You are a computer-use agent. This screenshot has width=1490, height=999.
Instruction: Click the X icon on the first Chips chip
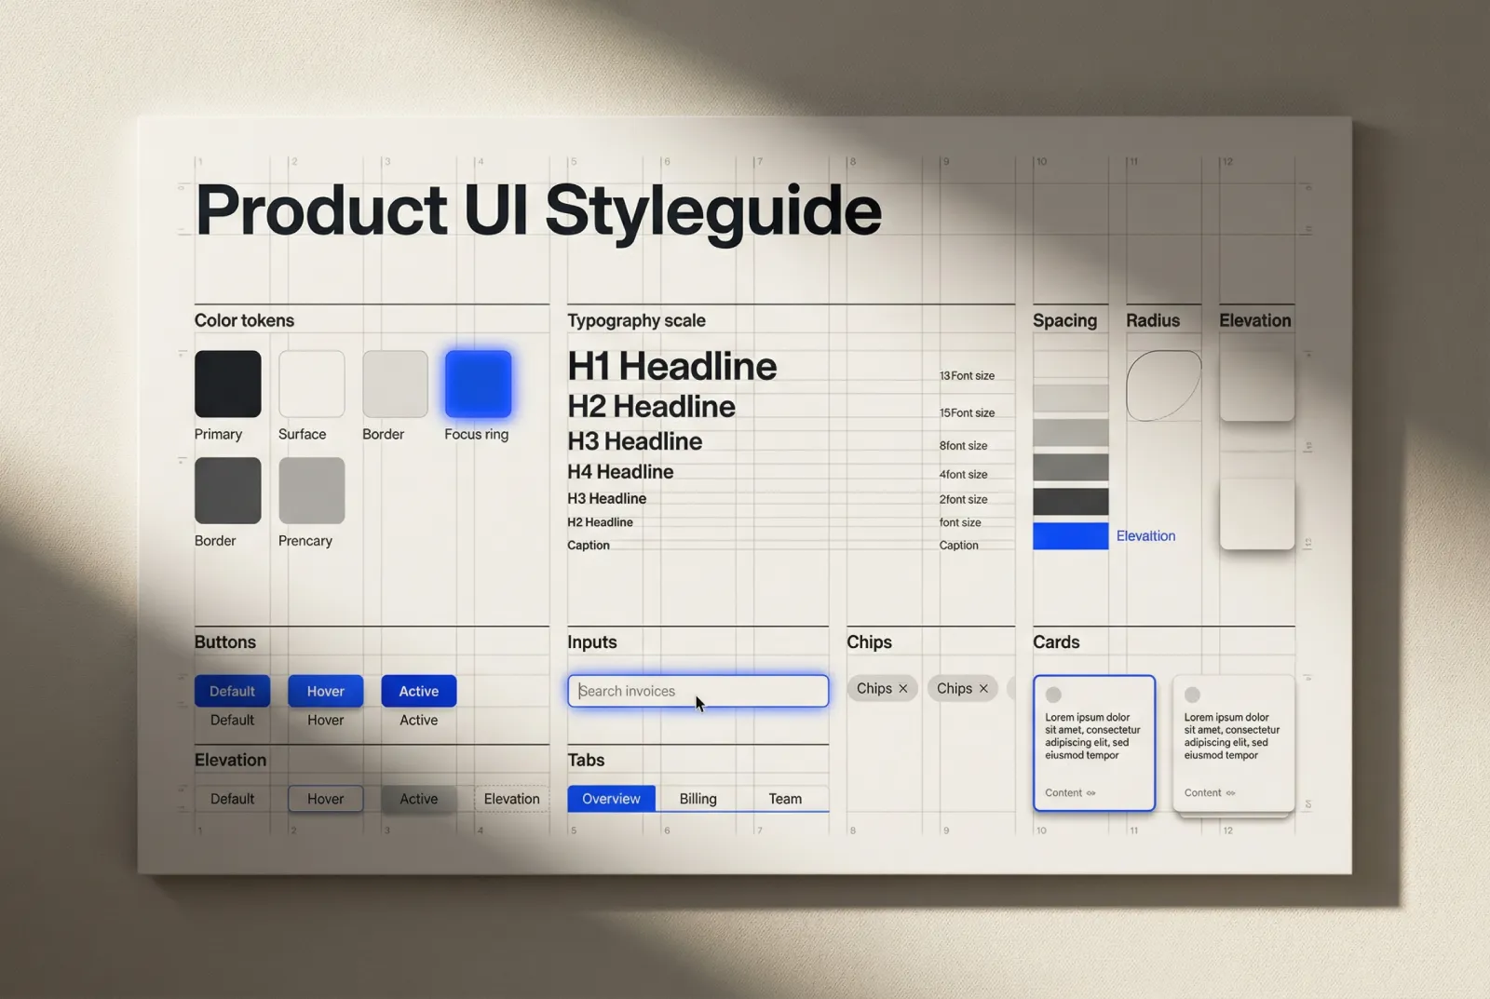(x=902, y=688)
